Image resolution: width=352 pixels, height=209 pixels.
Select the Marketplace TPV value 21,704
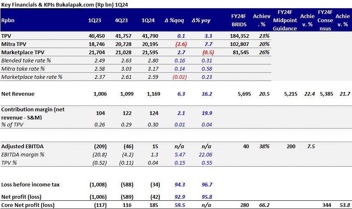97,52
